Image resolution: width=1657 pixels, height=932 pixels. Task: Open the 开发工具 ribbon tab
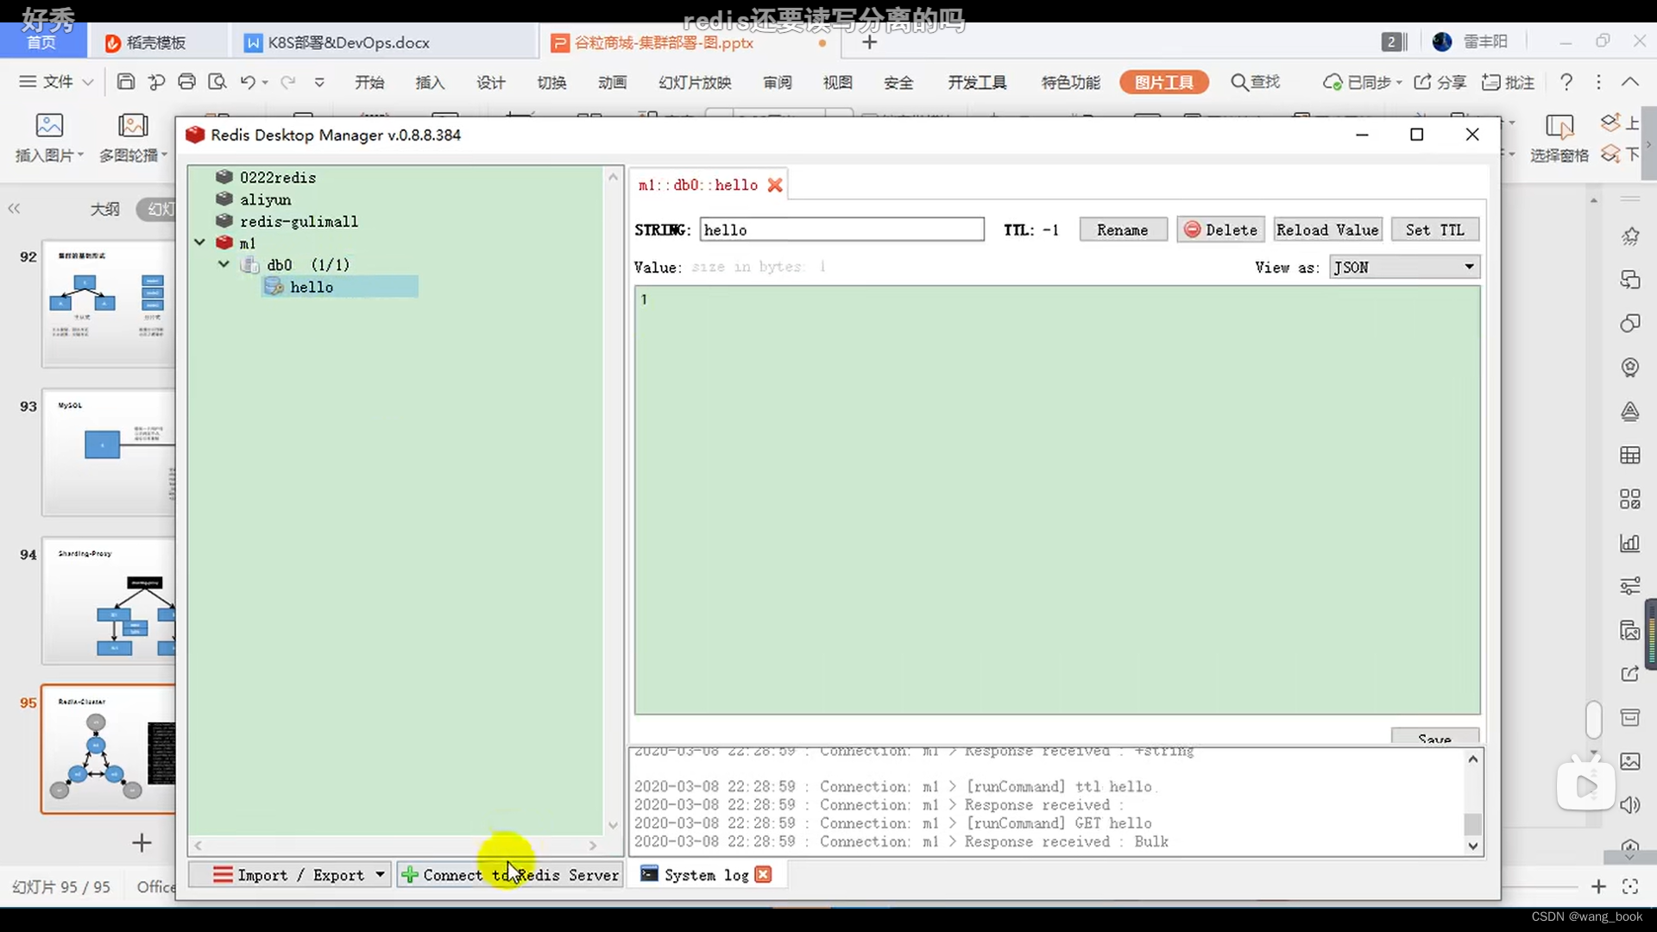pos(977,82)
